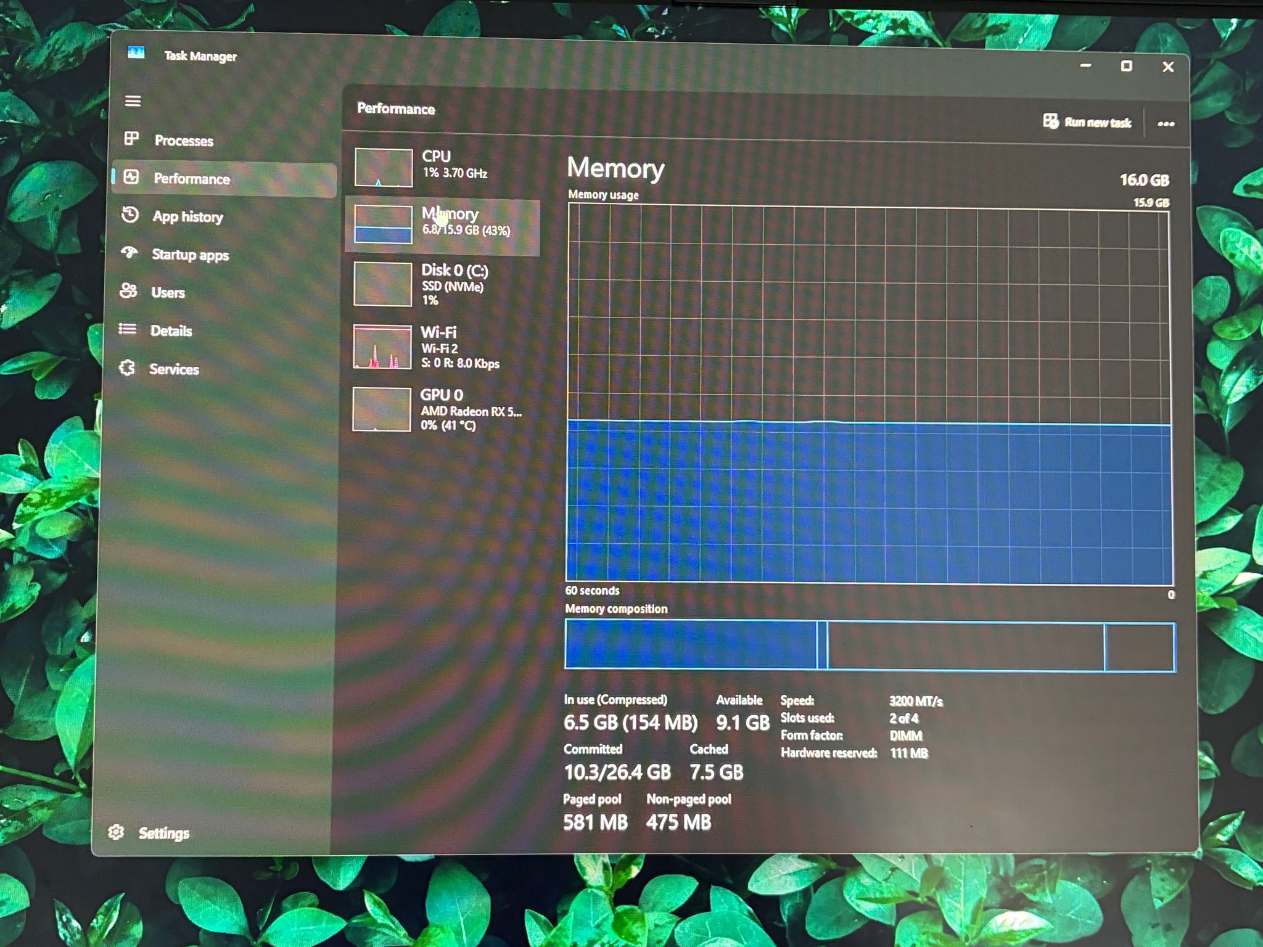Go to the Users page
The width and height of the screenshot is (1263, 947).
[168, 293]
